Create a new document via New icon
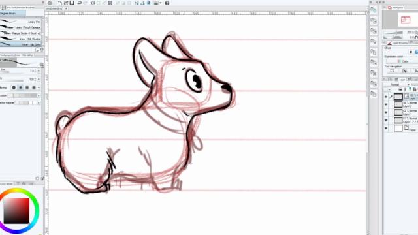 (x=60, y=3)
